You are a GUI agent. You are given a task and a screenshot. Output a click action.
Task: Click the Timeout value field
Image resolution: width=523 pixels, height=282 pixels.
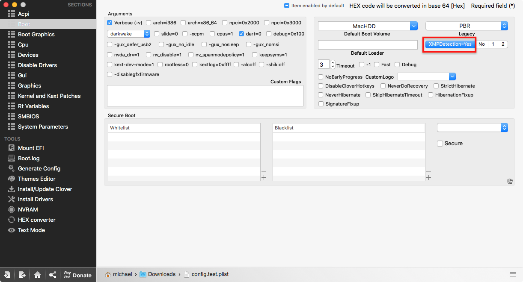[324, 65]
